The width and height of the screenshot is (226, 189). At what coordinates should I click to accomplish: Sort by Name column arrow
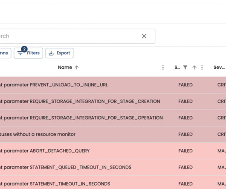pos(77,68)
